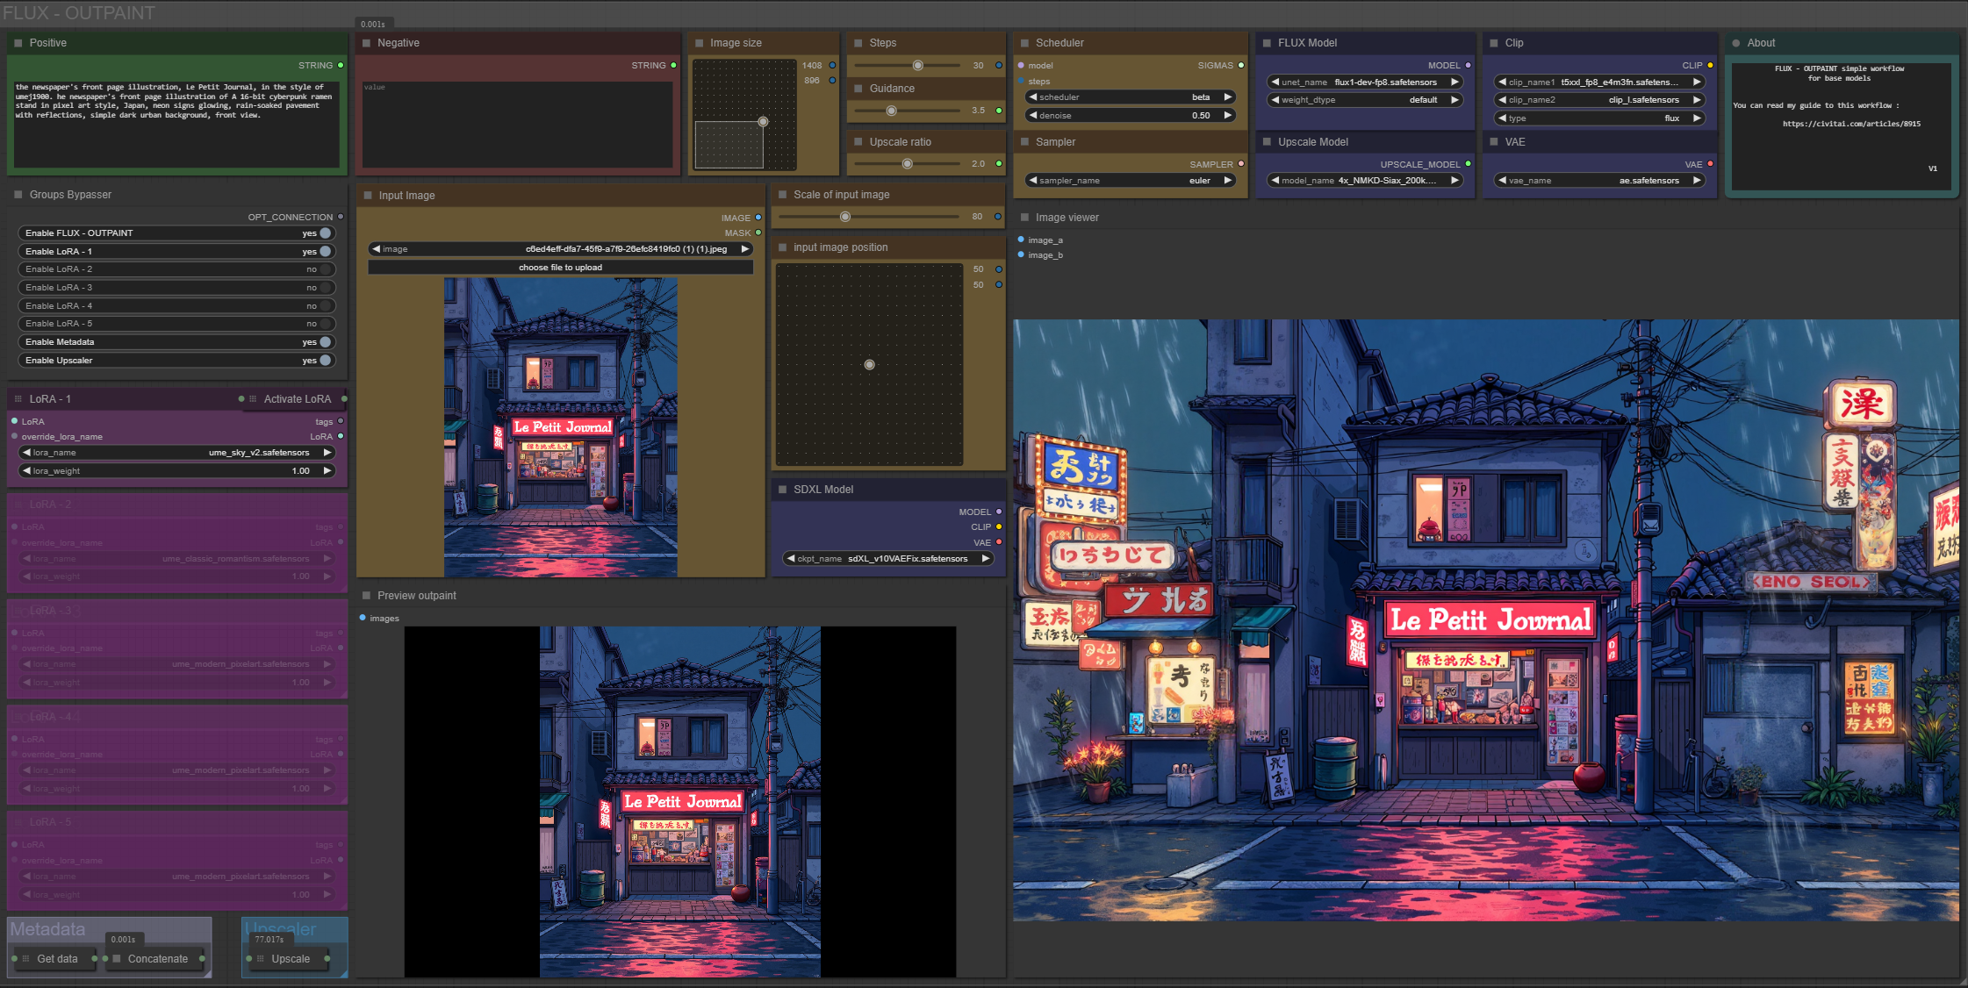Click the IMAGE output dot of Input Image
Image resolution: width=1968 pixels, height=988 pixels.
tap(758, 218)
